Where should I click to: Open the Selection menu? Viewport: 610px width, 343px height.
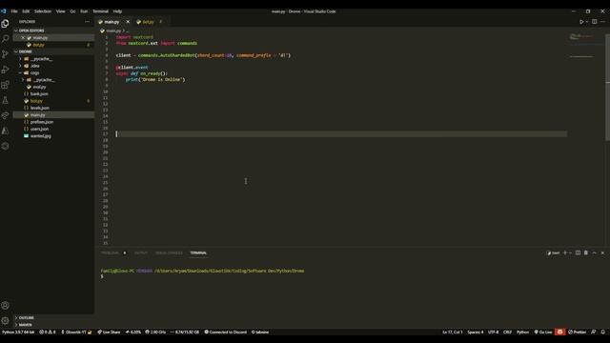pyautogui.click(x=43, y=11)
